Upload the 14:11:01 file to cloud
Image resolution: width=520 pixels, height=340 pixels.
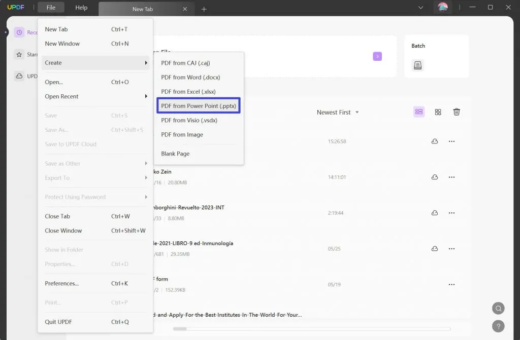tap(435, 177)
